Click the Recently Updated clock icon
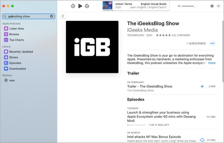This screenshot has height=143, width=224. click(x=6, y=52)
